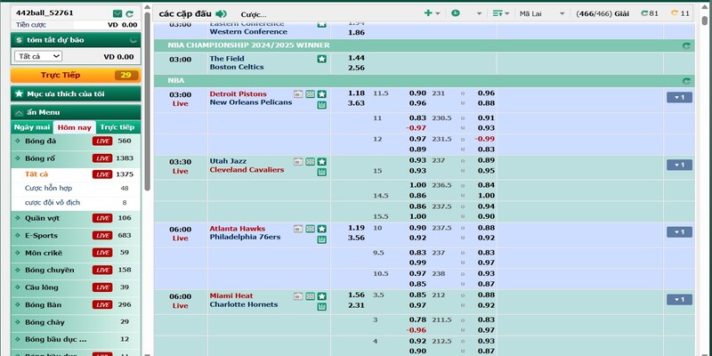Favorite the Atlanta Hawks match with star

point(322,229)
